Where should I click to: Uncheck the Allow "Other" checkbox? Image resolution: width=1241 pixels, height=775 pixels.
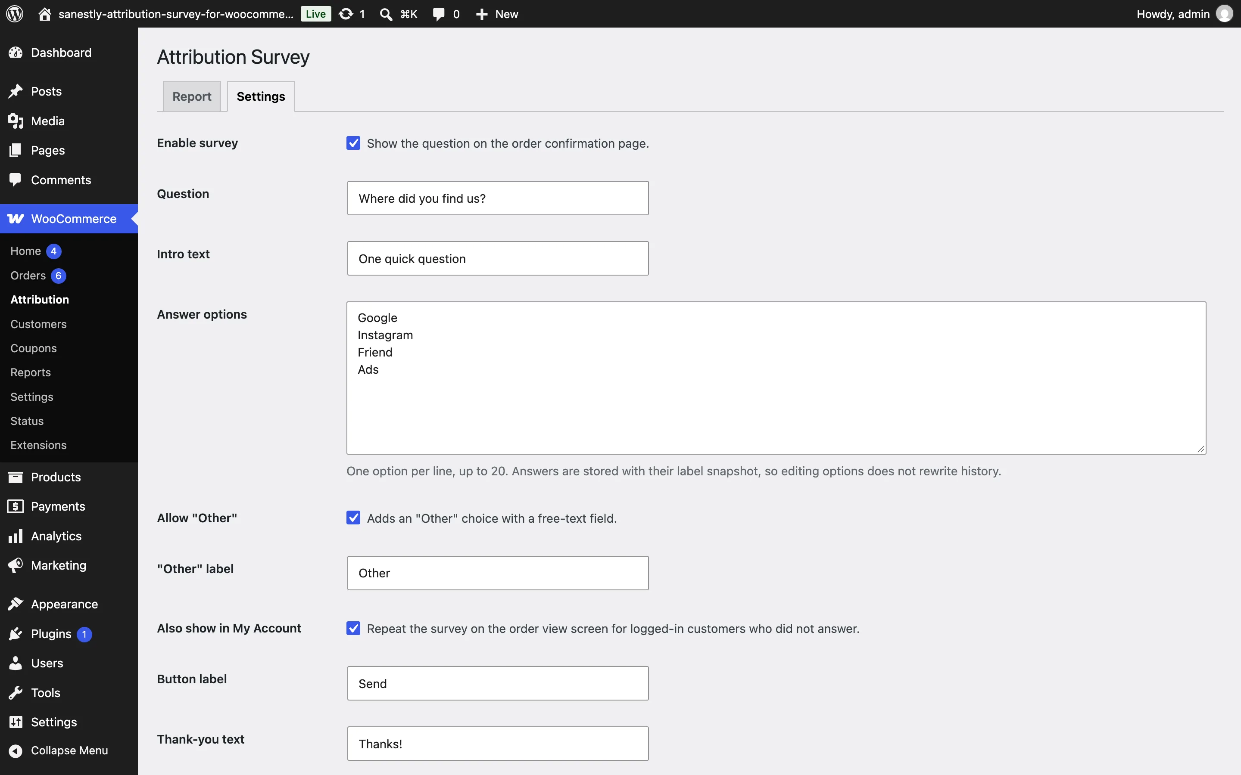(353, 518)
